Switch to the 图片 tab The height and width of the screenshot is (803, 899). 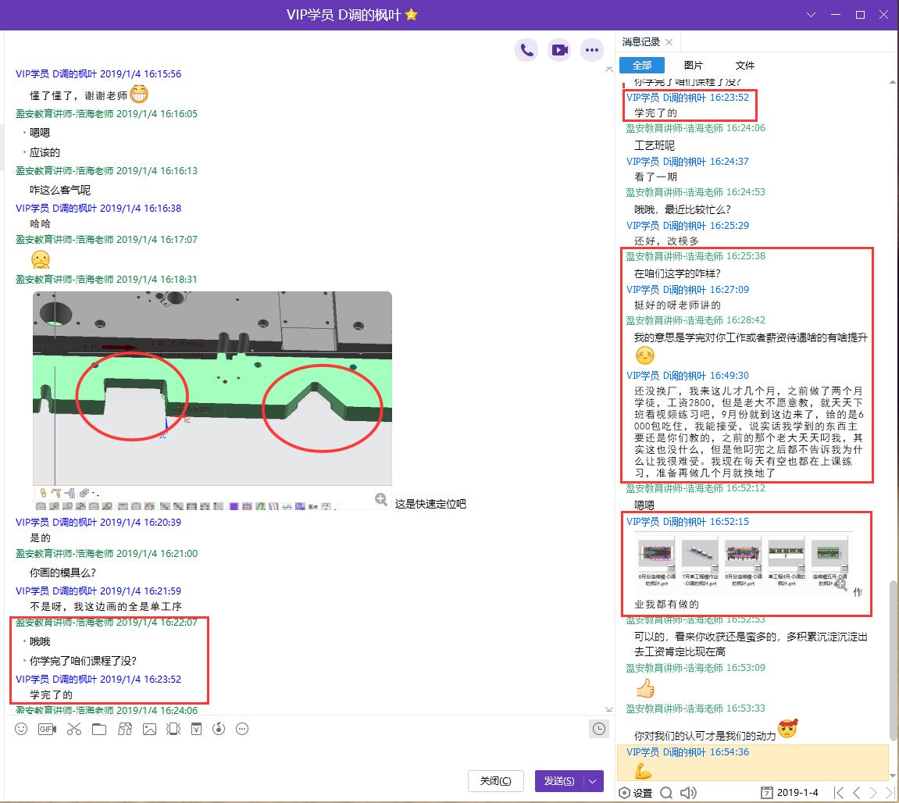[694, 66]
